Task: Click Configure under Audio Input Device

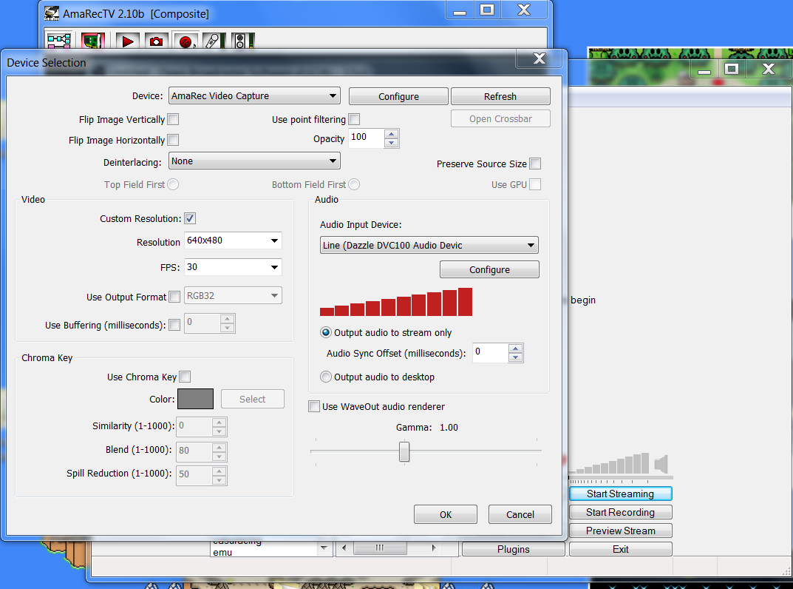Action: pos(489,269)
